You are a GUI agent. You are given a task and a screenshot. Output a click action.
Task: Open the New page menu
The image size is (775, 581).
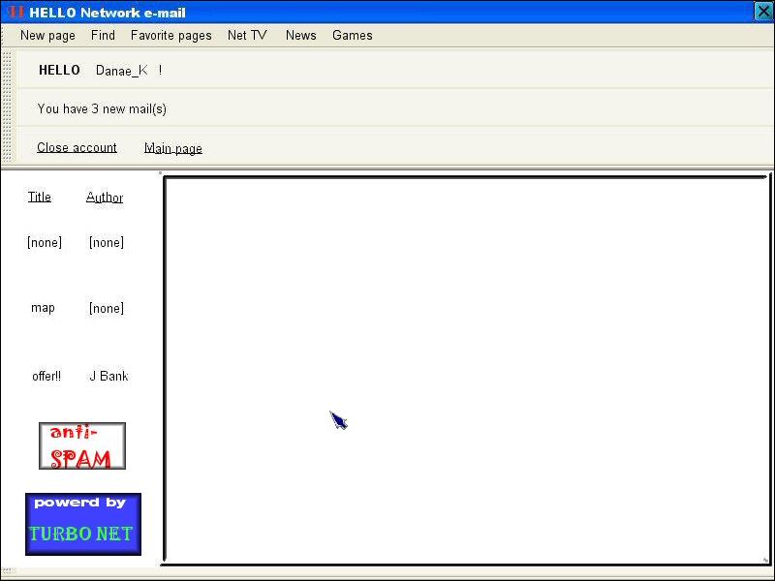(x=47, y=35)
